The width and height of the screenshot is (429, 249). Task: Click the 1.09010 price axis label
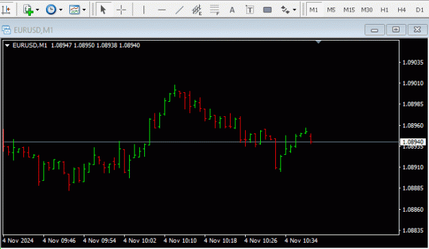[x=413, y=83]
